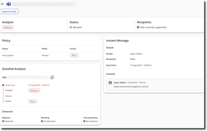Click the red Deep Scan icon

pos(3,85)
